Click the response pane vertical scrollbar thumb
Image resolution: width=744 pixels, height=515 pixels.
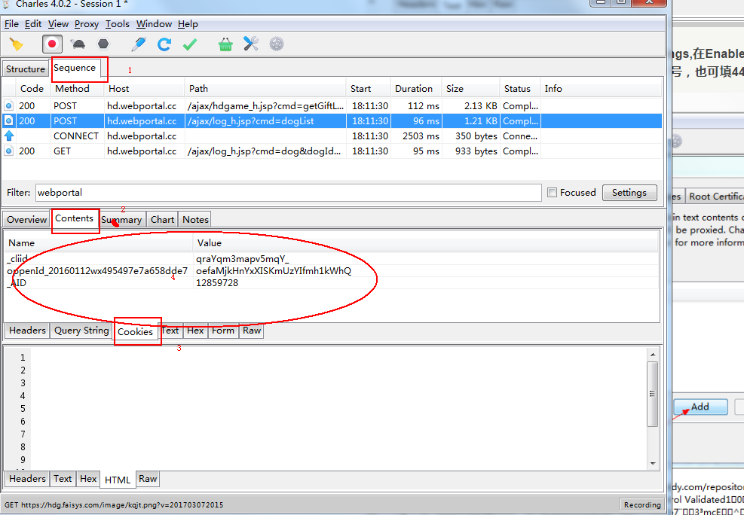click(x=653, y=395)
